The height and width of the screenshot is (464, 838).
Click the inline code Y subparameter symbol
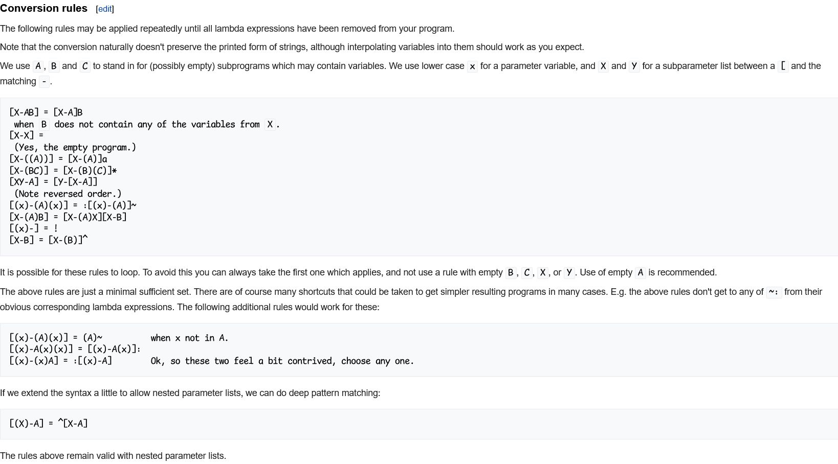pos(634,66)
